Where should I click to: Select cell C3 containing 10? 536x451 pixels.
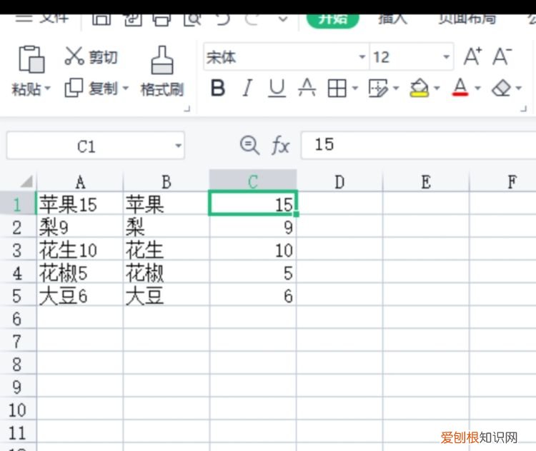[x=253, y=250]
